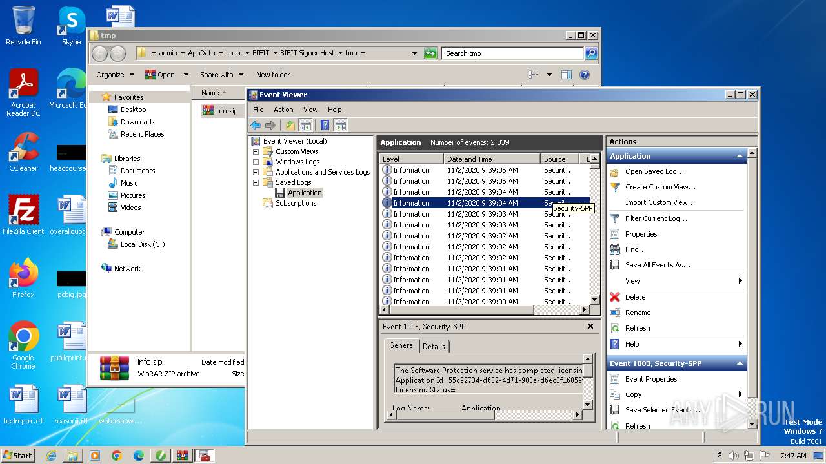Click event list vertical scrollbar down arrow
826x464 pixels.
594,300
